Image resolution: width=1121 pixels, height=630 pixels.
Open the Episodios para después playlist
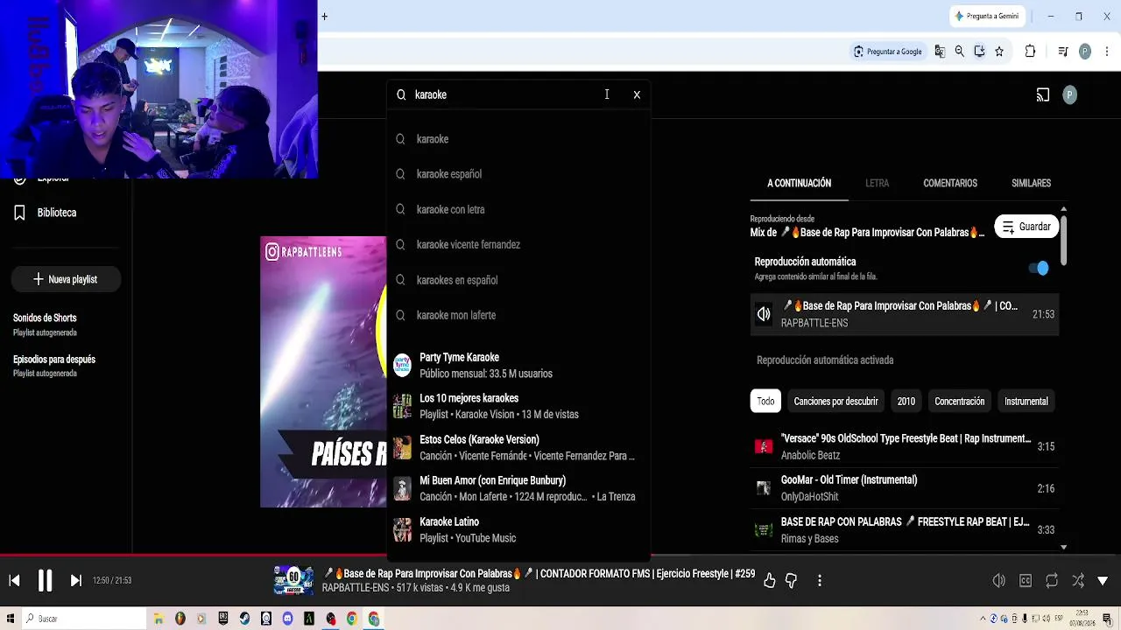(x=66, y=366)
